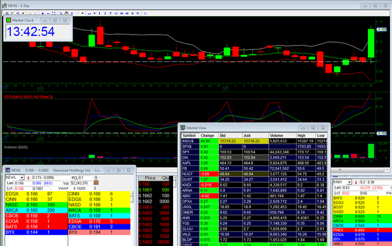Select the INDU$ row in Market View

[254, 141]
